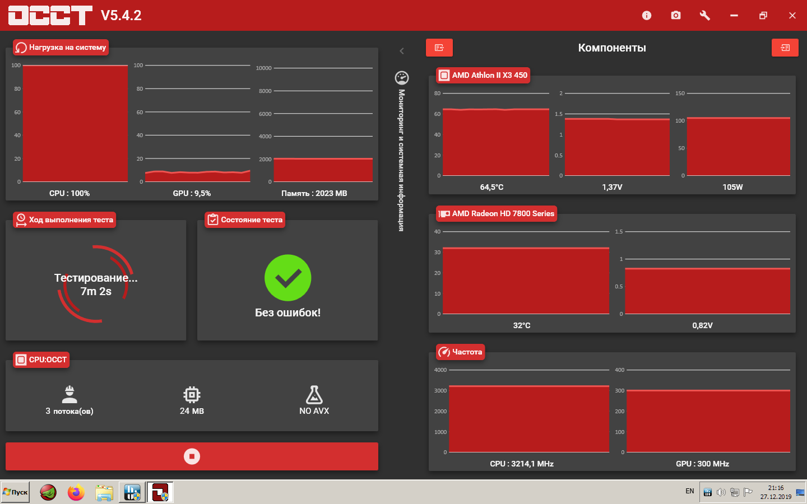Collapse the monitoring panel with the chevron
807x504 pixels.
pos(402,51)
